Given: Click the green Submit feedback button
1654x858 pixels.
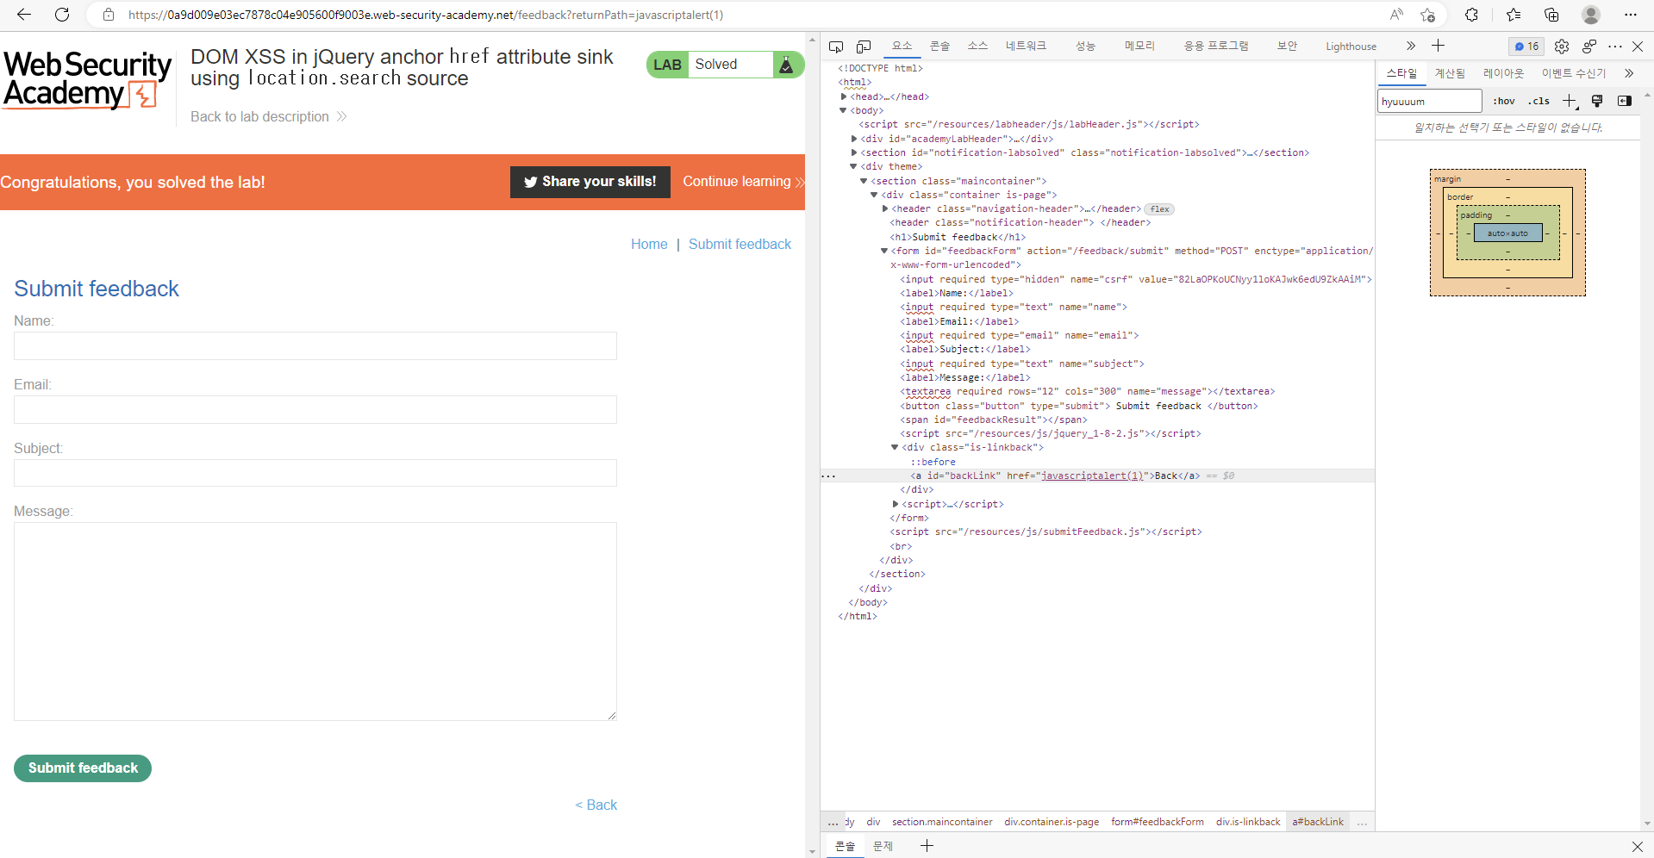Looking at the screenshot, I should point(83,768).
